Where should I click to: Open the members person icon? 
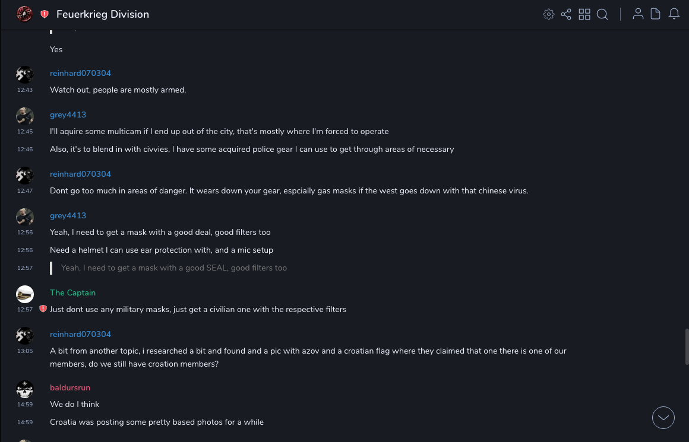pos(638,14)
